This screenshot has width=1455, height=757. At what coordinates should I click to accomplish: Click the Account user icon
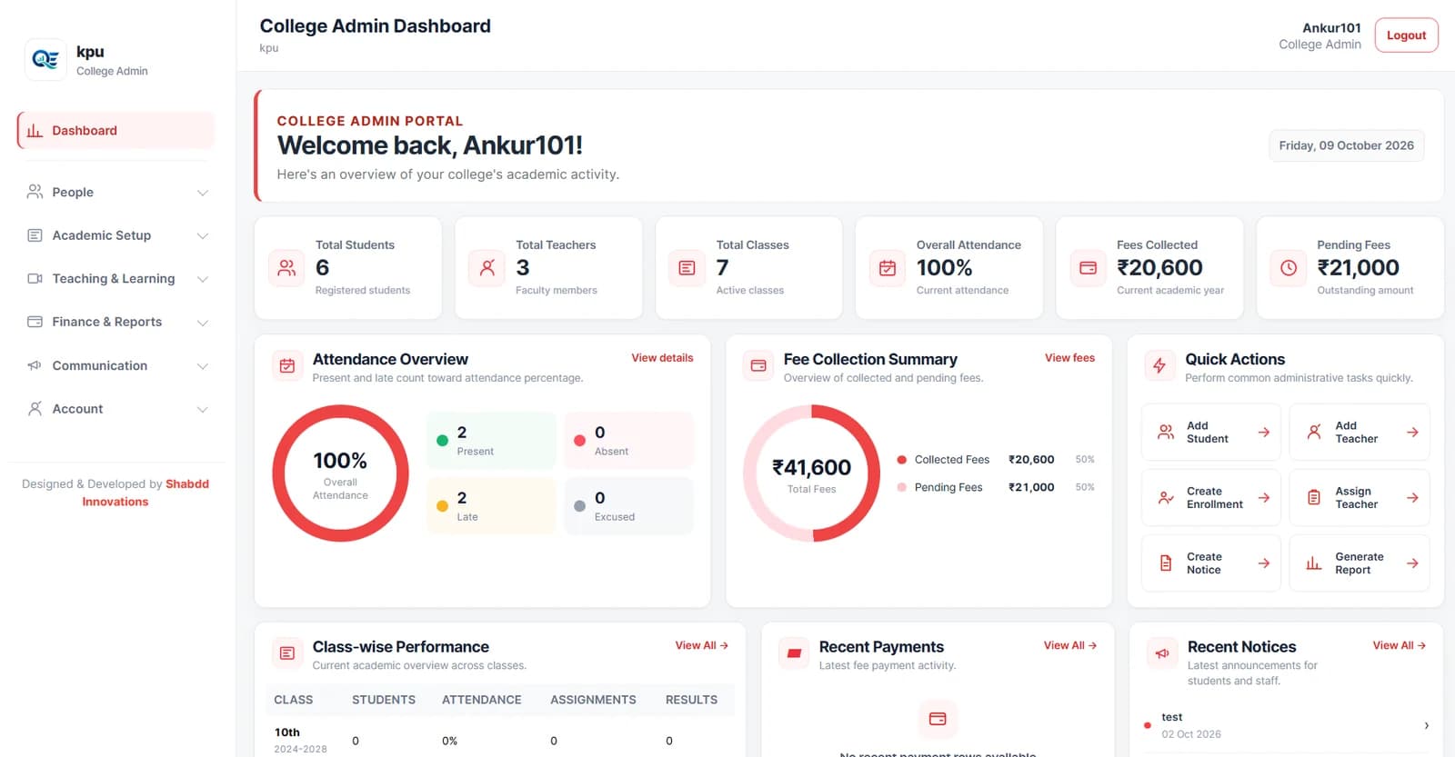click(35, 409)
